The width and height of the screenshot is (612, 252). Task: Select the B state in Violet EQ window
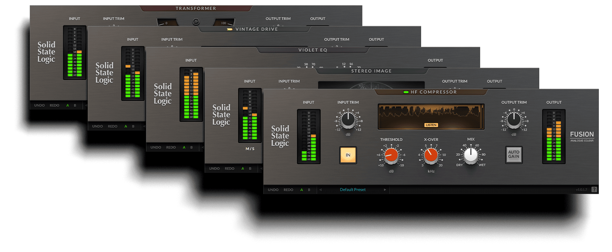(x=191, y=147)
